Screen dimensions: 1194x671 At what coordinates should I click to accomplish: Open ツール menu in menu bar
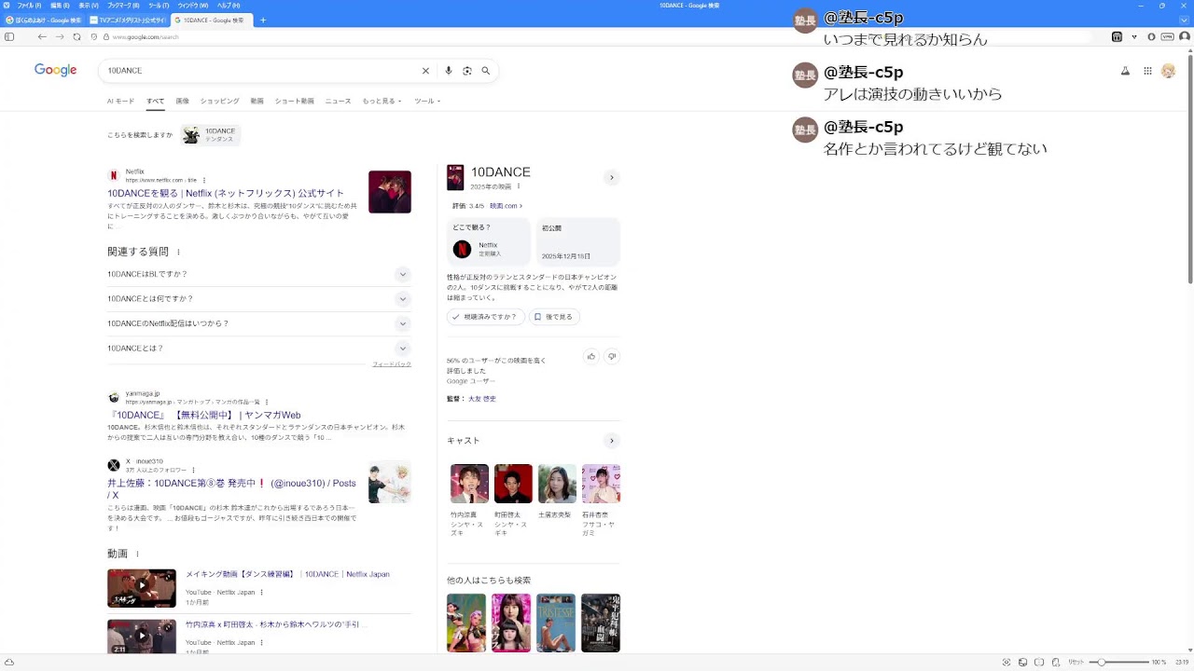point(159,6)
